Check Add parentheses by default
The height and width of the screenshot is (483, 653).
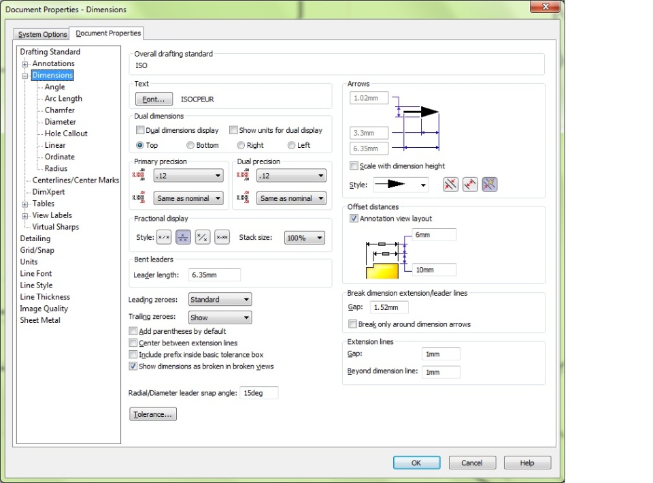(133, 331)
